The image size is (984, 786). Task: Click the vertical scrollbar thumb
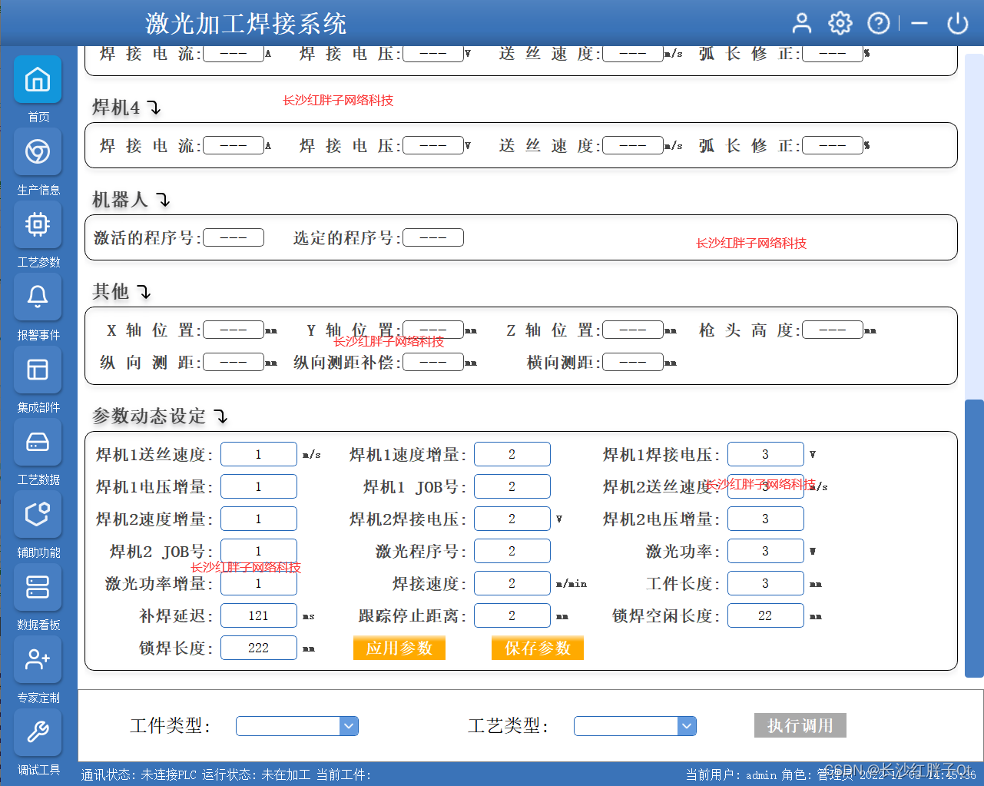click(x=974, y=538)
